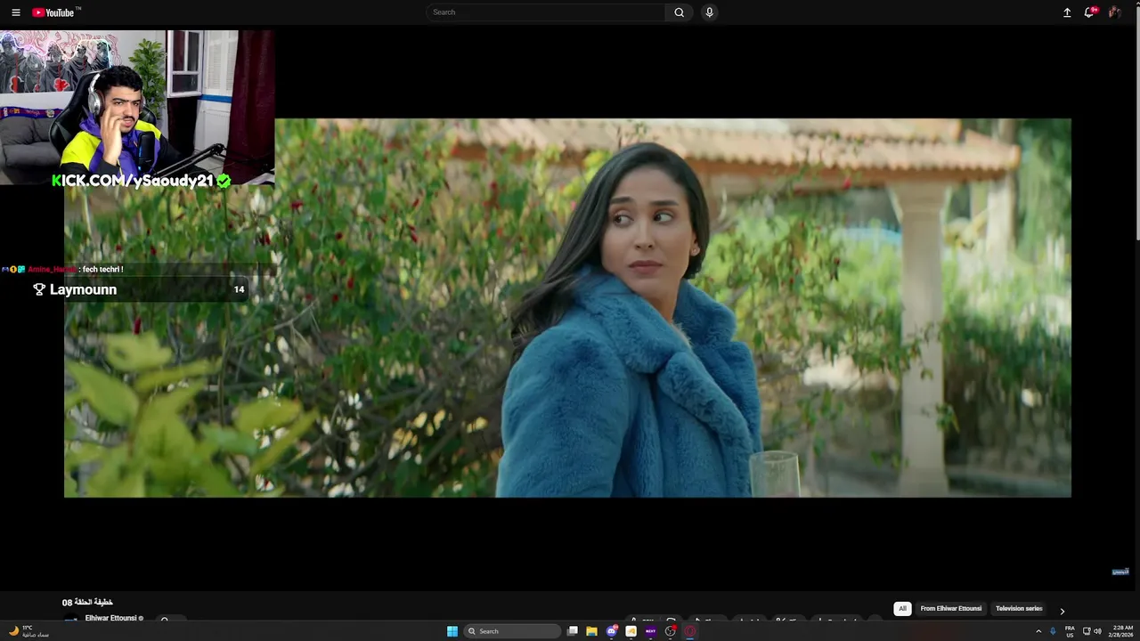Open the volume speaker tray icon

pyautogui.click(x=1097, y=631)
